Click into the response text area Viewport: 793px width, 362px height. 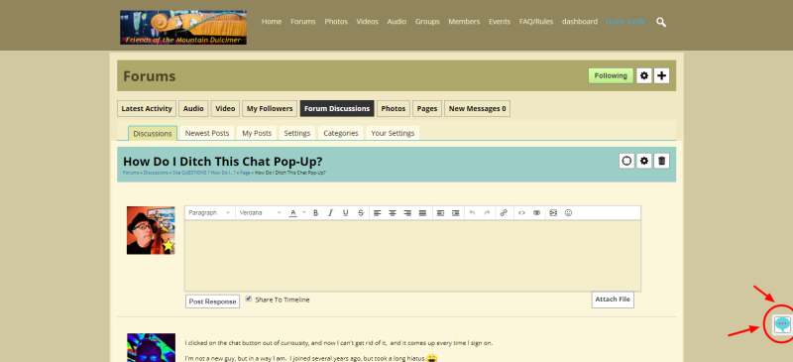coord(412,255)
